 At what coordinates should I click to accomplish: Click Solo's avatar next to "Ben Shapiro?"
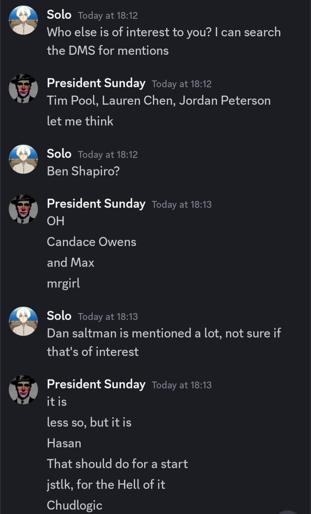23,159
